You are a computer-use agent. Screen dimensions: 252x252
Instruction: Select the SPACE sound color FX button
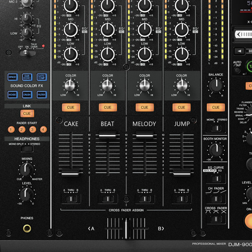(x=13, y=77)
